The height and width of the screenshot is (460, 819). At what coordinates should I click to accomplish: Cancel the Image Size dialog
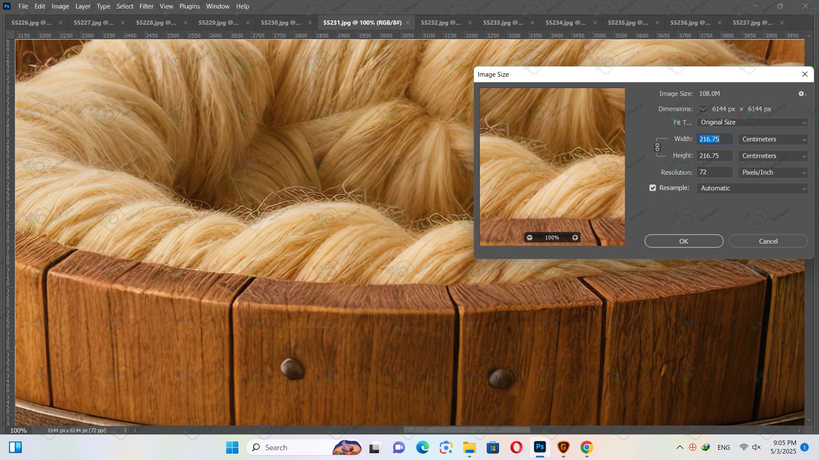click(768, 241)
